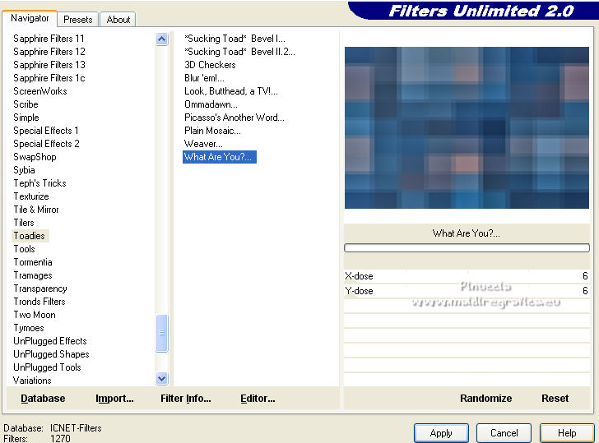Open the Import dialog
The height and width of the screenshot is (443, 599).
tap(114, 399)
